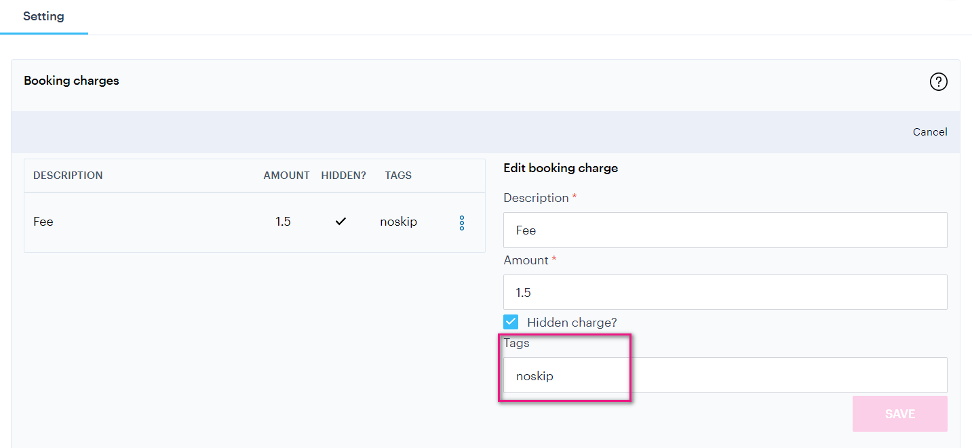Focus the Amount input field

coord(725,293)
